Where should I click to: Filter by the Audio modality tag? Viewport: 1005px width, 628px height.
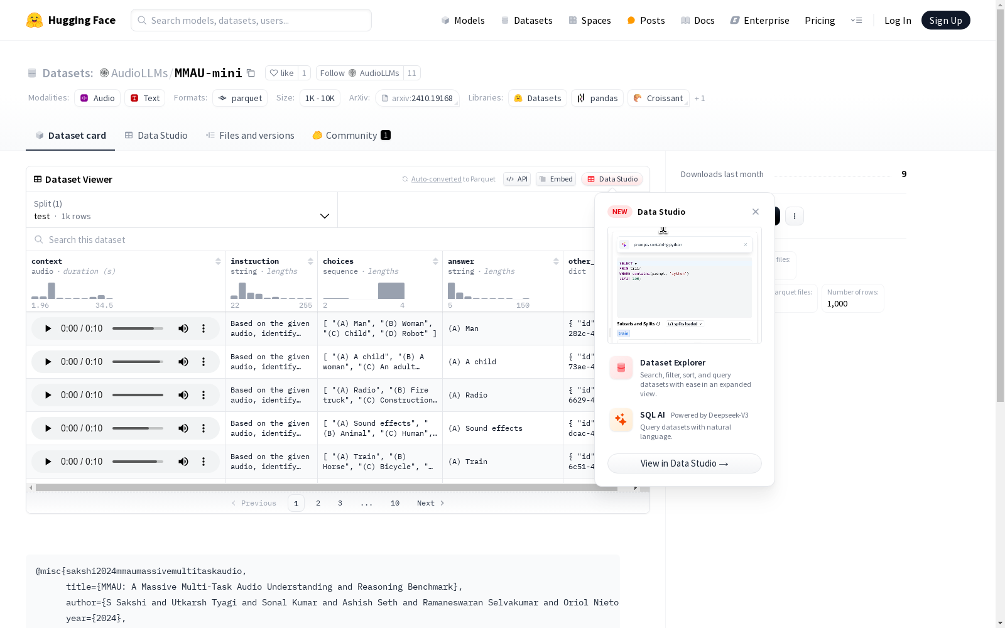[97, 98]
